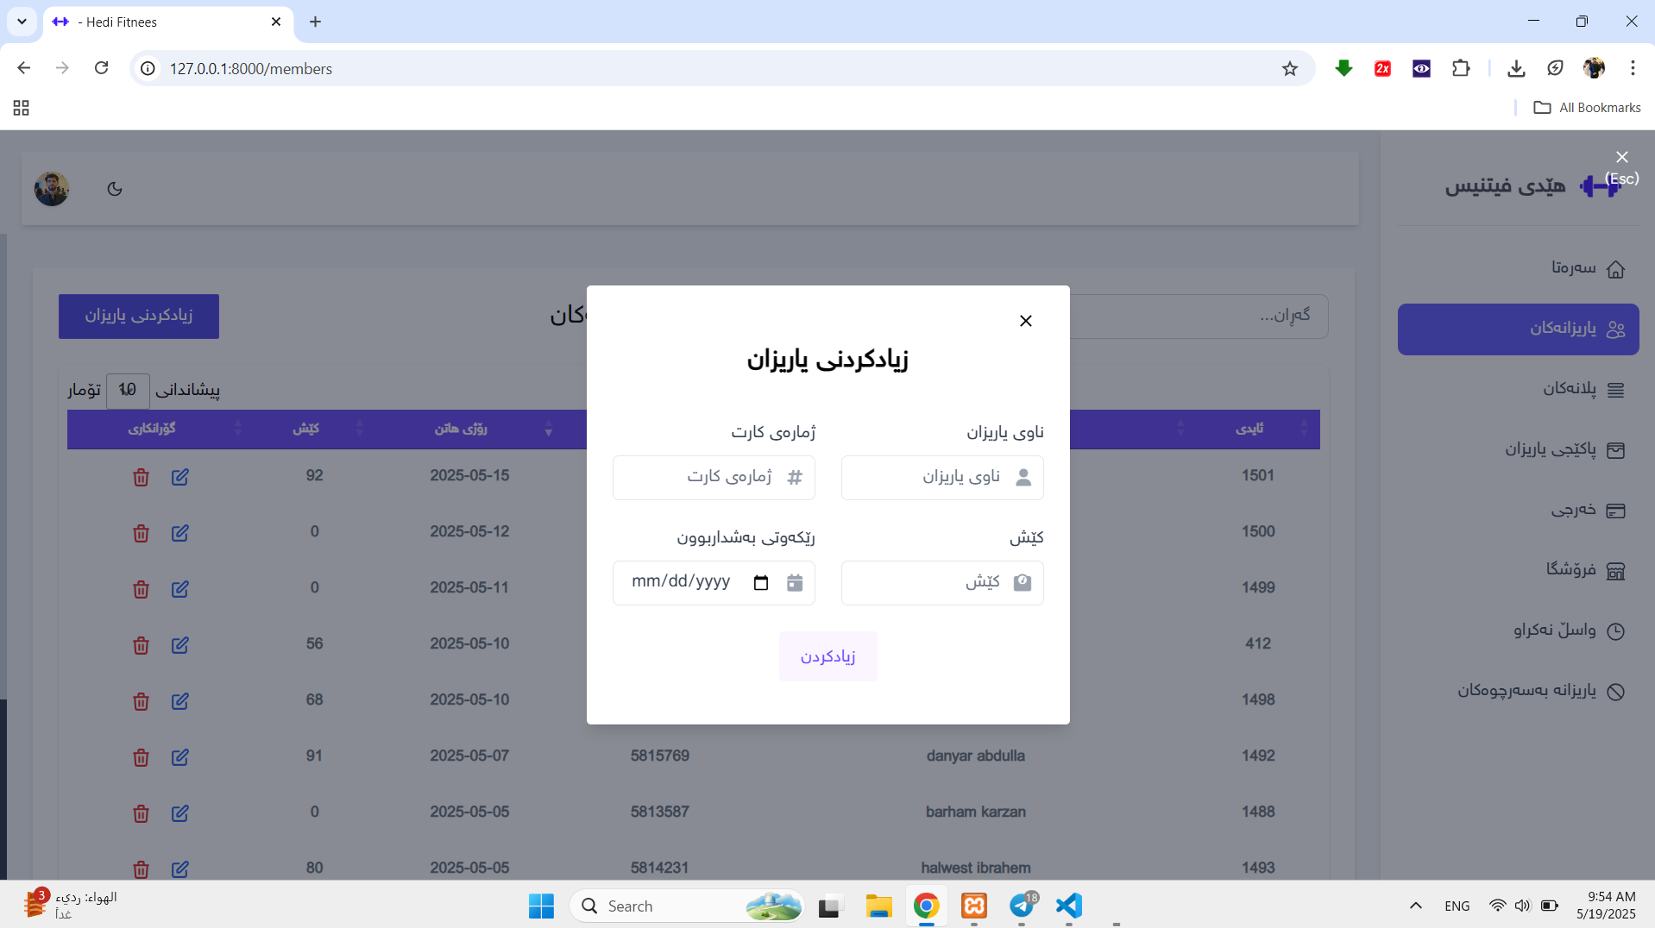Delete the row dated 2025-05-11

[141, 589]
